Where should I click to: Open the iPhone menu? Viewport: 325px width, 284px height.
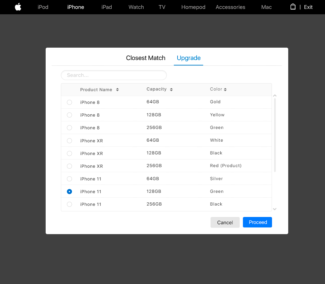tap(76, 7)
